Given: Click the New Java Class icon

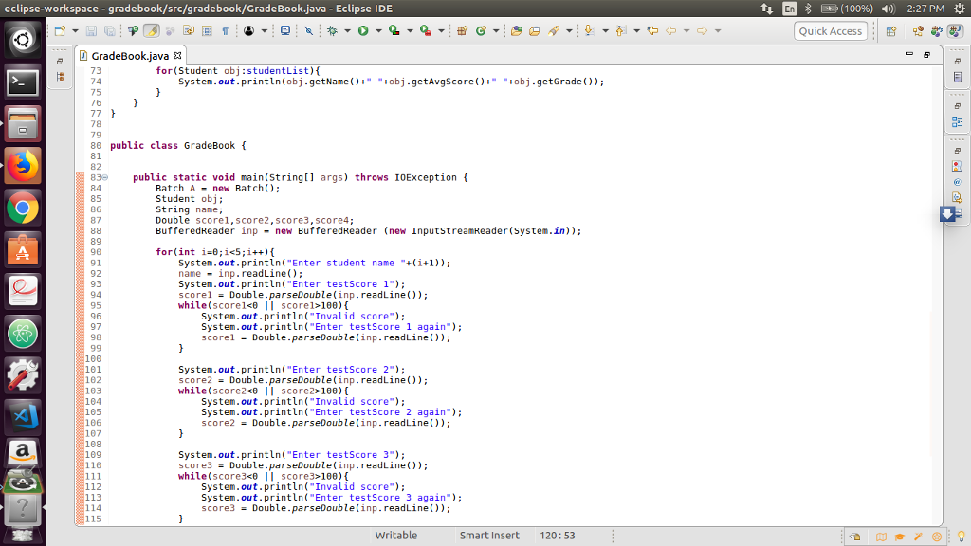Looking at the screenshot, I should (x=481, y=31).
